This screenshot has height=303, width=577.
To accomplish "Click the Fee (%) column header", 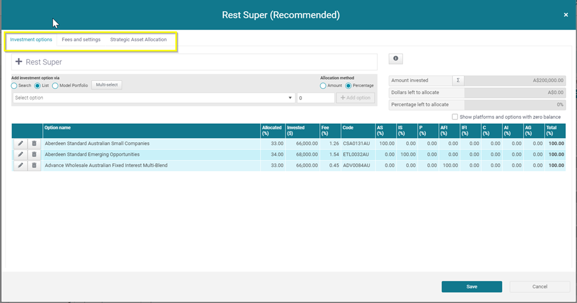I will point(330,131).
